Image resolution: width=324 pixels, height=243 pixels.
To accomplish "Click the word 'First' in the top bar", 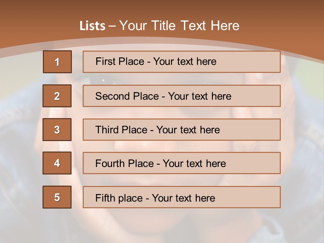I will point(105,61).
